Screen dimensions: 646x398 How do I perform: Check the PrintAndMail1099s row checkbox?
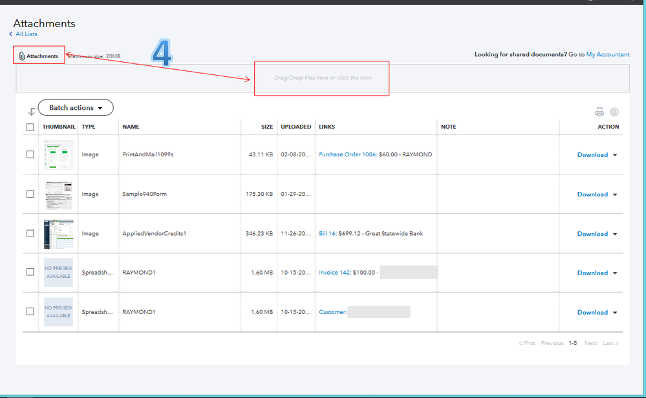coord(30,154)
